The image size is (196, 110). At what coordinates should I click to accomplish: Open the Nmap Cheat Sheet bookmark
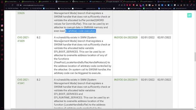(x=64, y=9)
